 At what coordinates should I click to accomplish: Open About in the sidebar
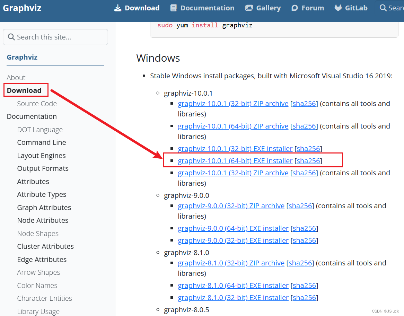click(16, 78)
